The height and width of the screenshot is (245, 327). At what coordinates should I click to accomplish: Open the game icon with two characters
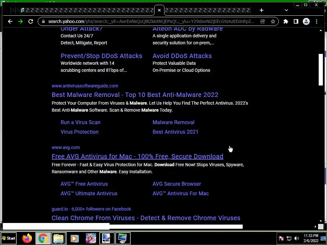coord(91,238)
